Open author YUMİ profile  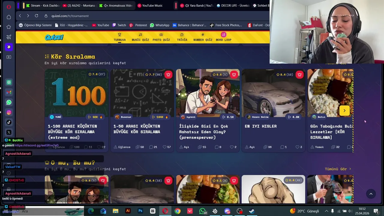pos(56,117)
